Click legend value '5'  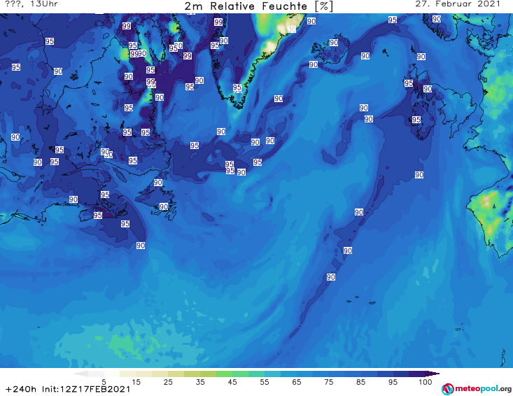click(104, 382)
